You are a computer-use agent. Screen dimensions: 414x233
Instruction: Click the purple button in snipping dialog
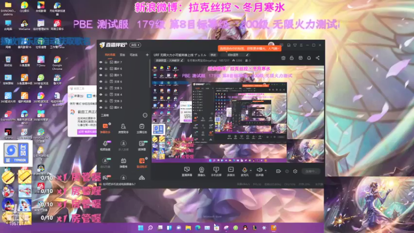(87, 132)
